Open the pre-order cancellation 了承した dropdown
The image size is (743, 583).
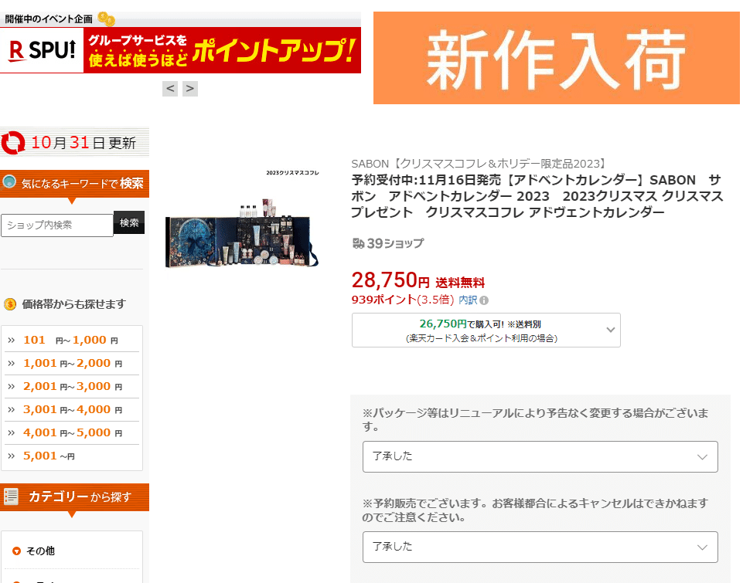540,547
